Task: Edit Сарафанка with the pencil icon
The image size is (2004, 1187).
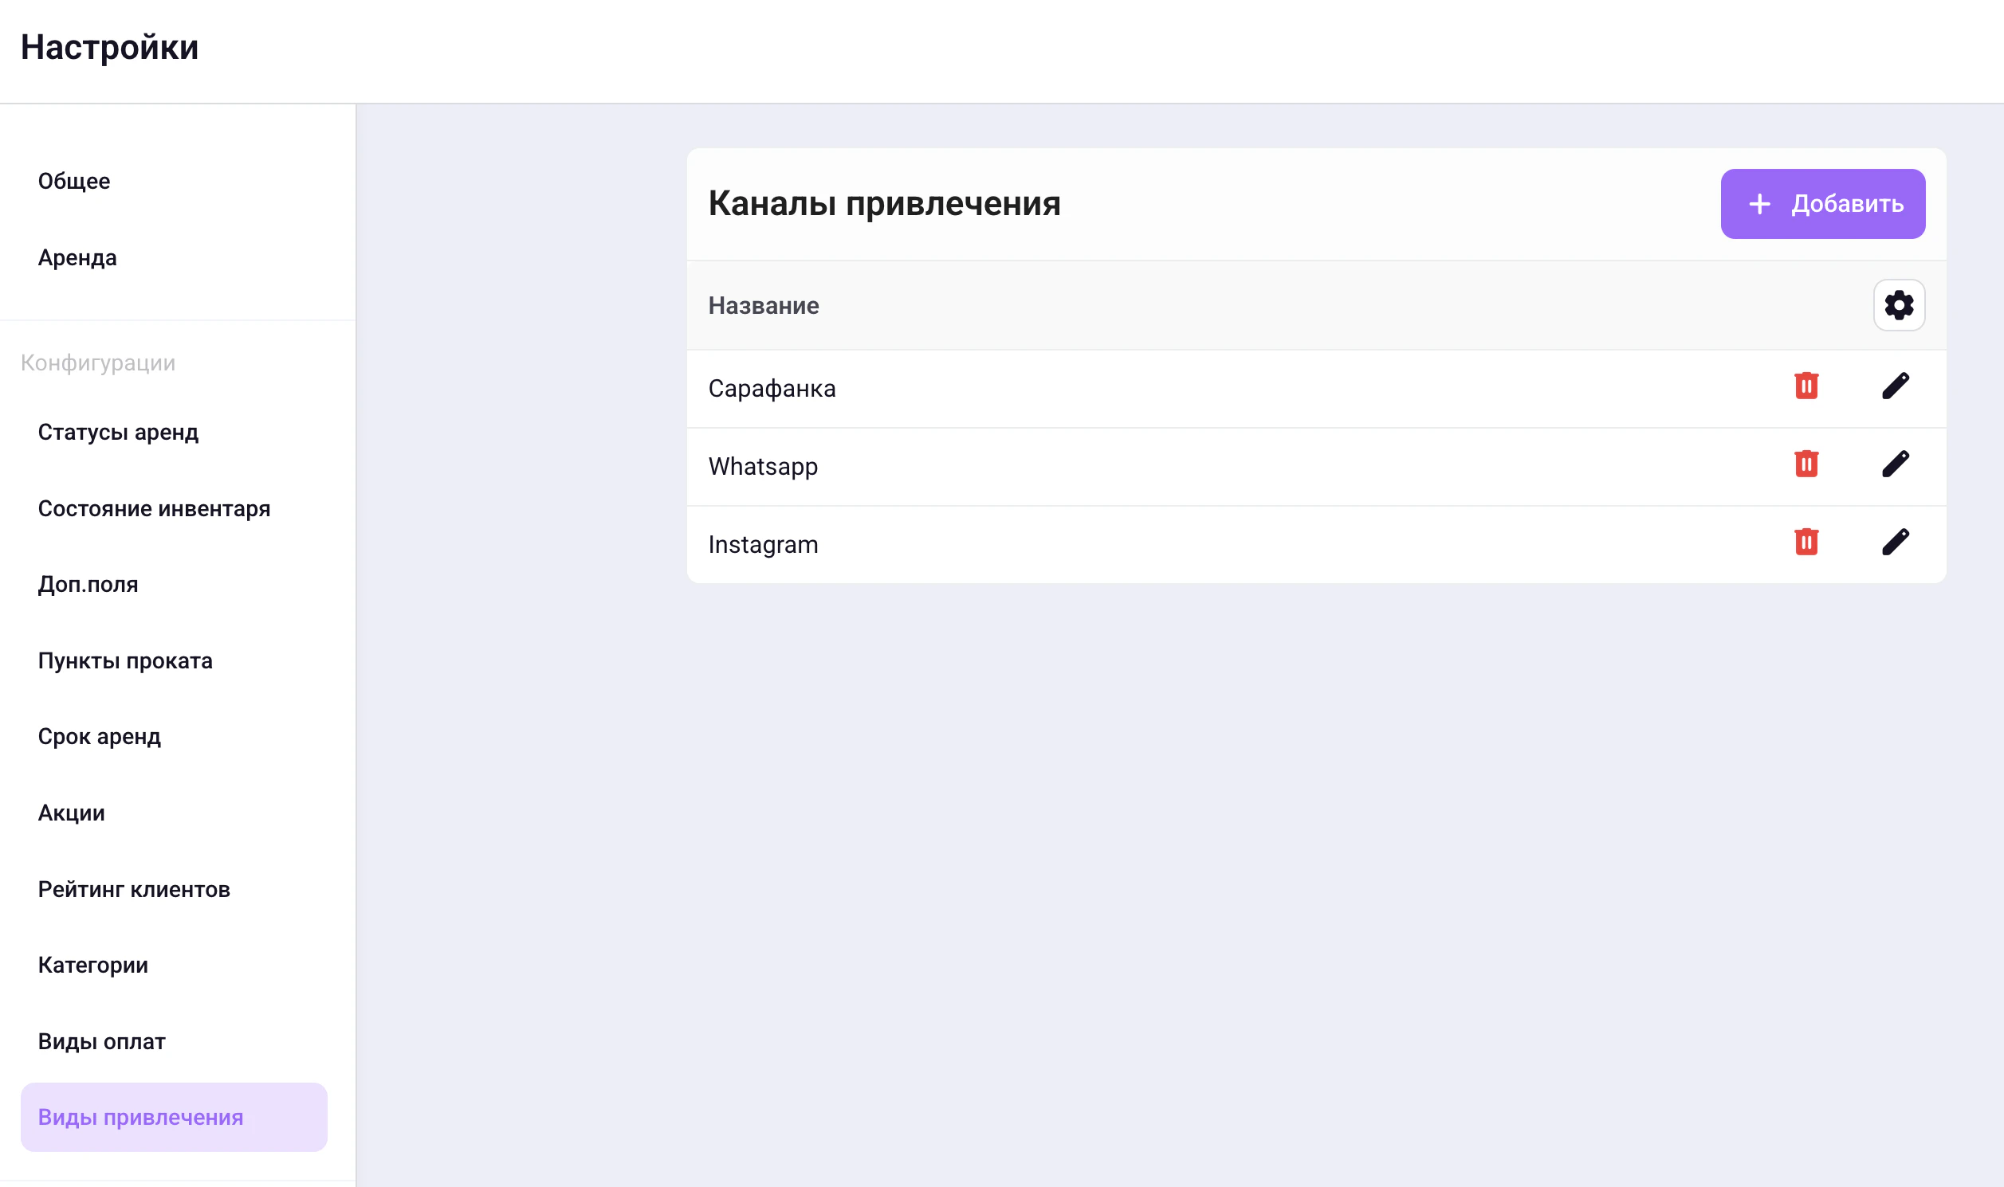Action: click(1896, 386)
